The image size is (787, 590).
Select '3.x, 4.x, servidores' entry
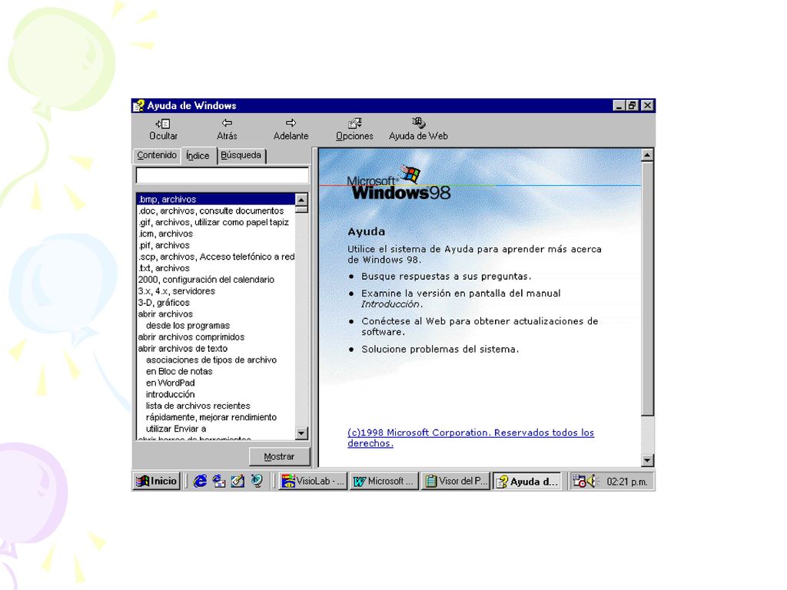click(216, 291)
